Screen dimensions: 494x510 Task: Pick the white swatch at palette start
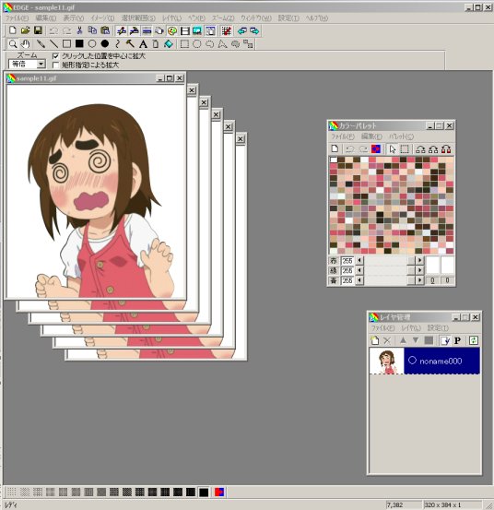[334, 160]
